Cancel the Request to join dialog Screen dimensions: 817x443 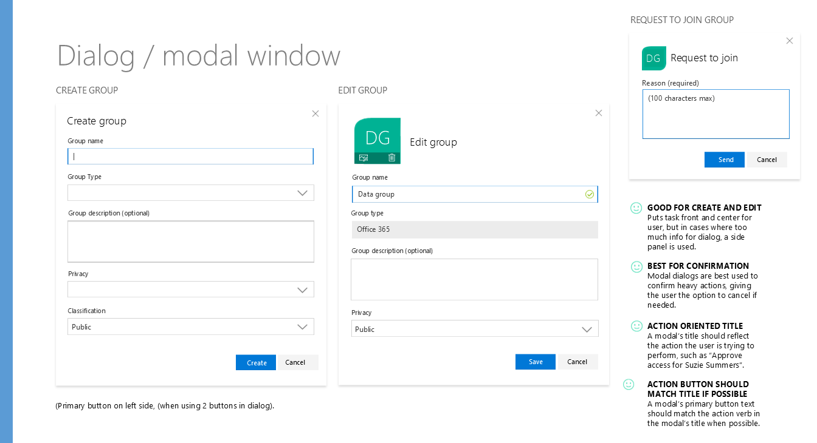(767, 160)
